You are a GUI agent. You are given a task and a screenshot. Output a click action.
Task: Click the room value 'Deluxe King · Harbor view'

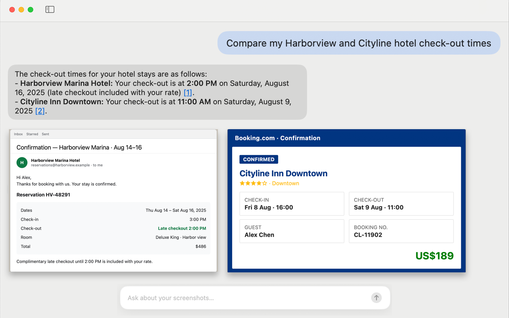pyautogui.click(x=181, y=237)
